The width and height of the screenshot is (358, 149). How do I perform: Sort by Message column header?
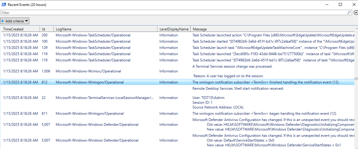click(x=273, y=29)
